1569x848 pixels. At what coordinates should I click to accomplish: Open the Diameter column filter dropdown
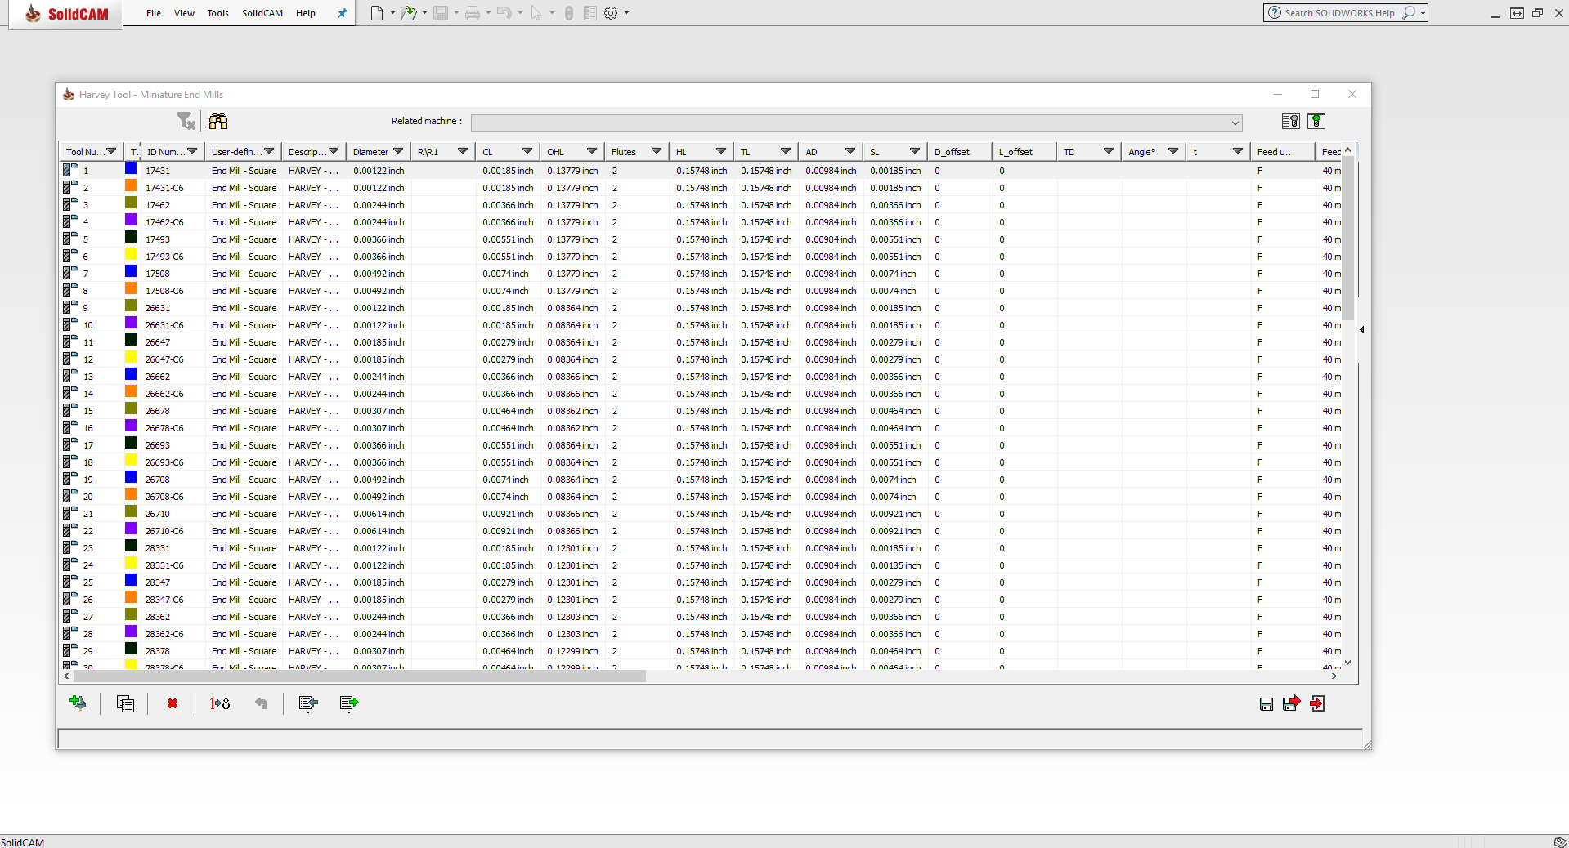click(x=398, y=151)
